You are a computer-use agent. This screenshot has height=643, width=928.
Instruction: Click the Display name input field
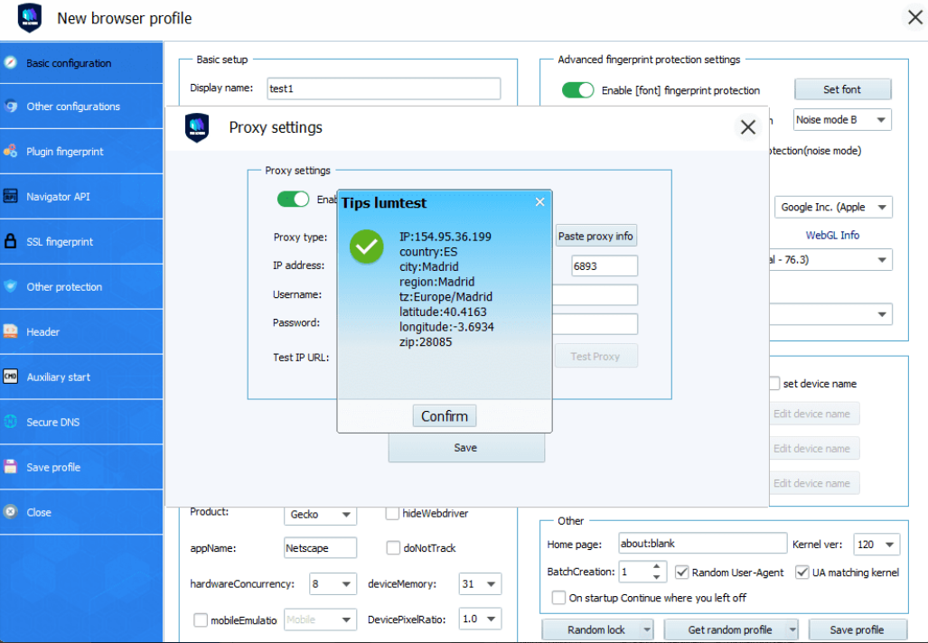[383, 89]
